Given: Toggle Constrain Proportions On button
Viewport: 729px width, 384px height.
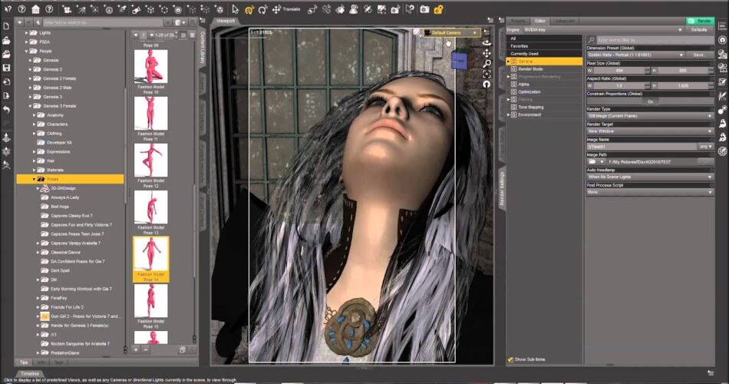Looking at the screenshot, I should (x=650, y=101).
